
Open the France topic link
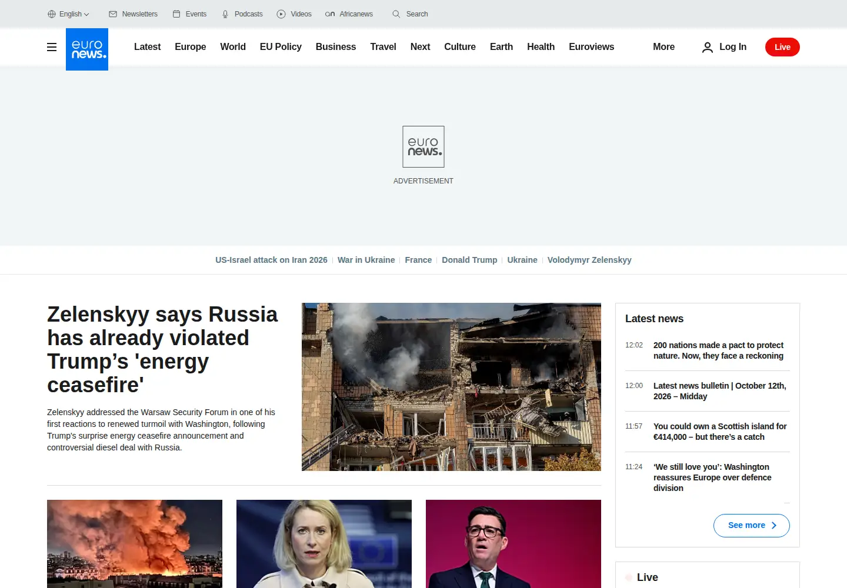pyautogui.click(x=418, y=260)
